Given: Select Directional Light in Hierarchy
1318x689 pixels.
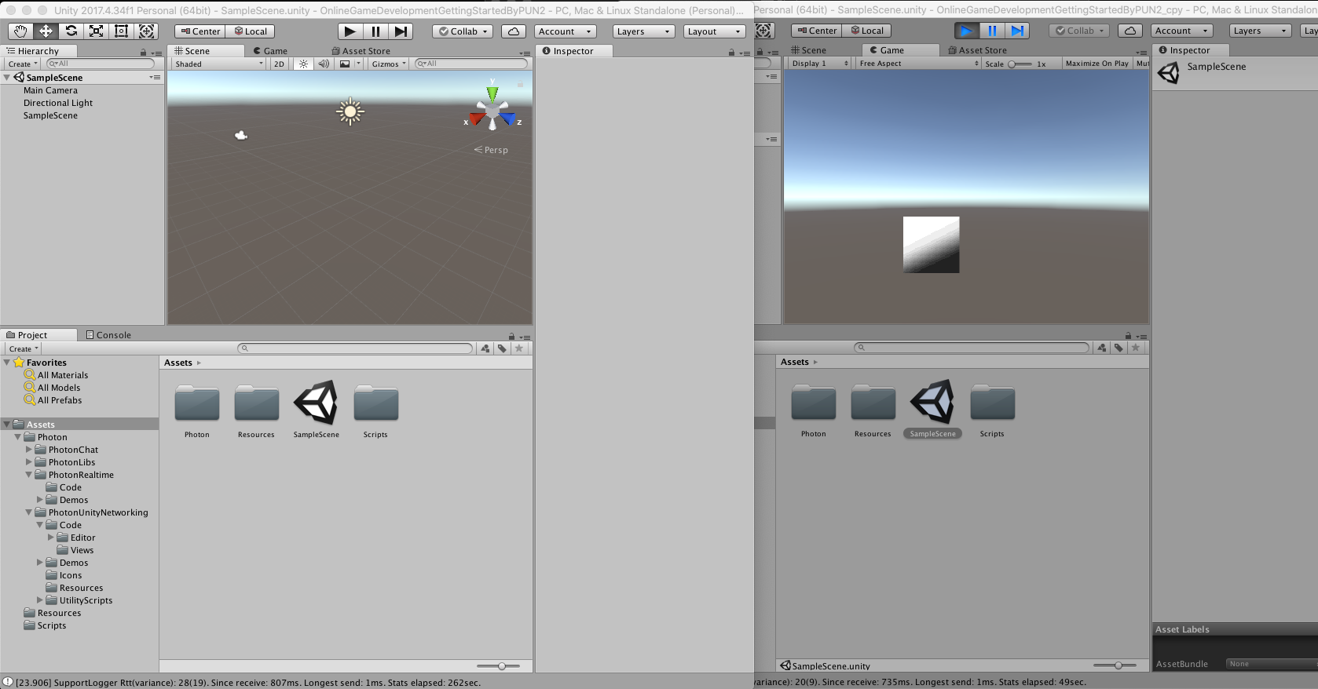Looking at the screenshot, I should pos(58,103).
